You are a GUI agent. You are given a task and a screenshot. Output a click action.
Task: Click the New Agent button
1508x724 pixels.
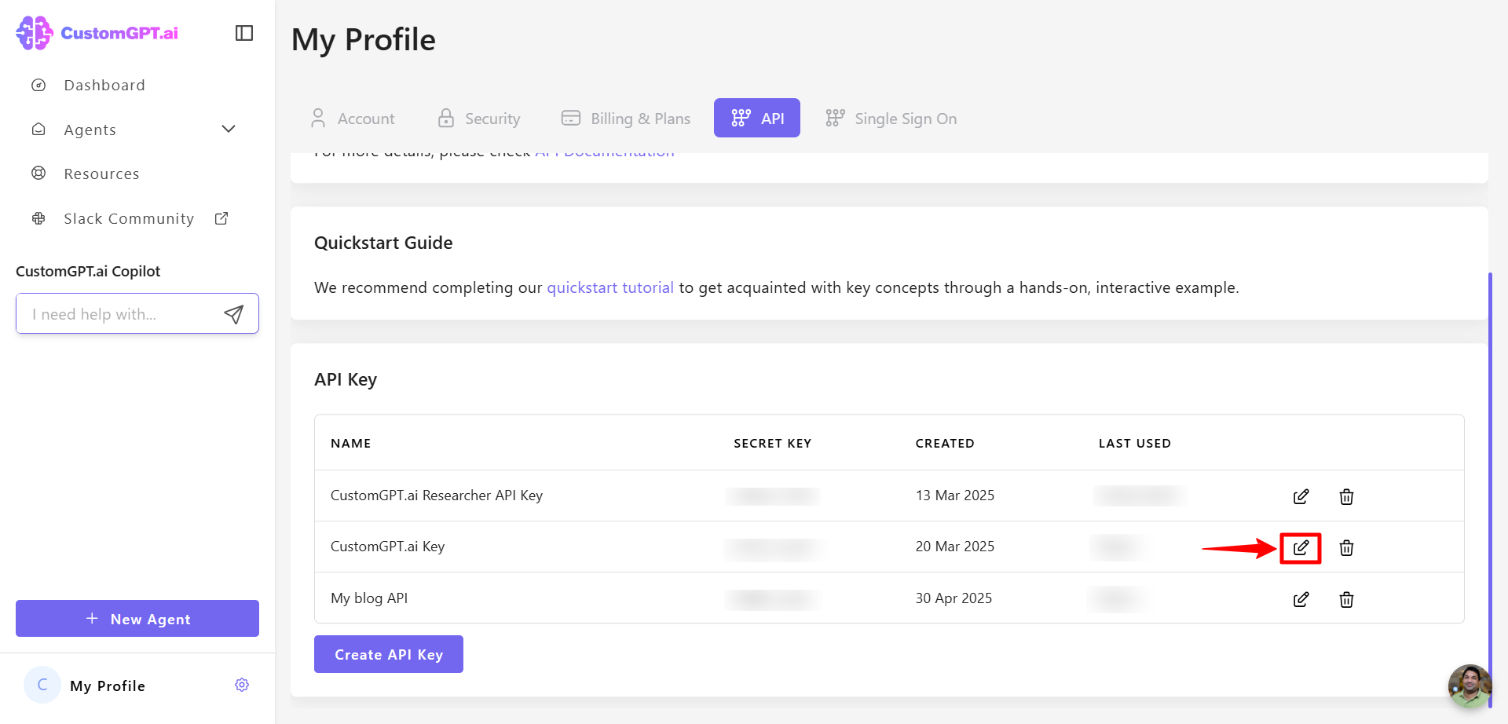(137, 619)
